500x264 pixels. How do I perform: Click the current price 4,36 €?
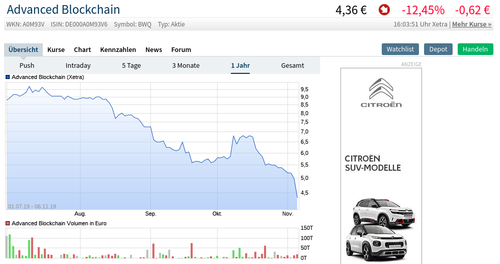click(351, 10)
